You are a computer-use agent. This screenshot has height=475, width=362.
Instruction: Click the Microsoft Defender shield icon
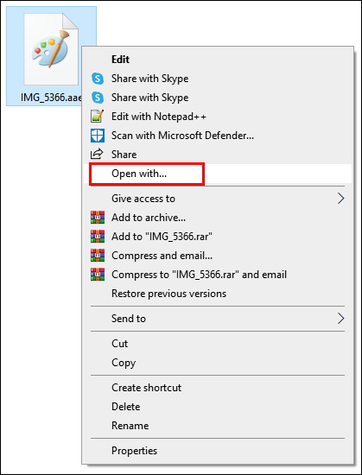pos(98,136)
